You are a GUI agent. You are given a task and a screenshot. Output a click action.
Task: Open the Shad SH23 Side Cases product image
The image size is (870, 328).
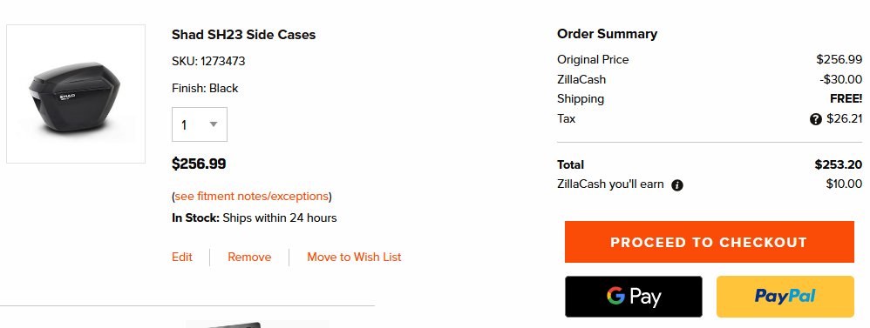click(76, 94)
